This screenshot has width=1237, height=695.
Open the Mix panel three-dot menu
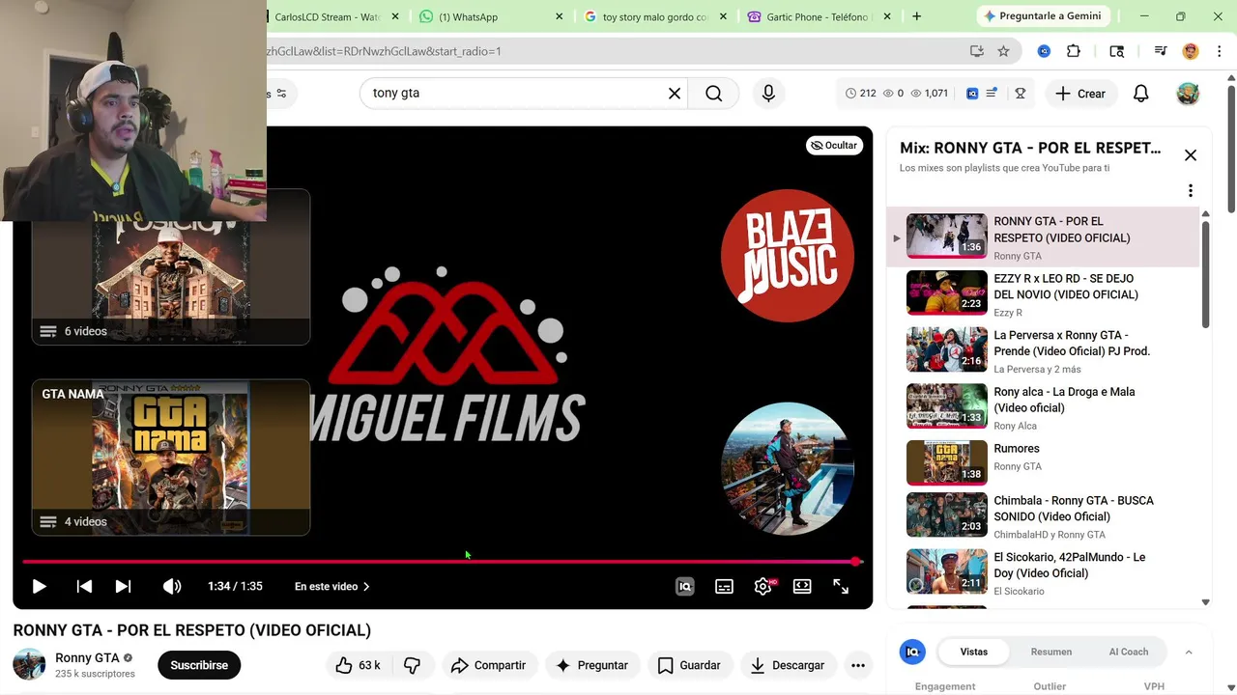pyautogui.click(x=1191, y=191)
